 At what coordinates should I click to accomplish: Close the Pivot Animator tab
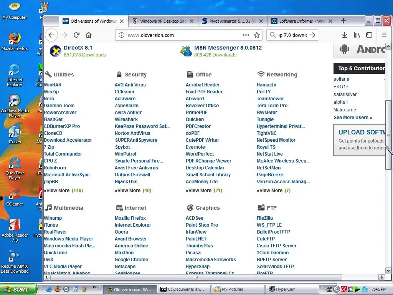(261, 21)
